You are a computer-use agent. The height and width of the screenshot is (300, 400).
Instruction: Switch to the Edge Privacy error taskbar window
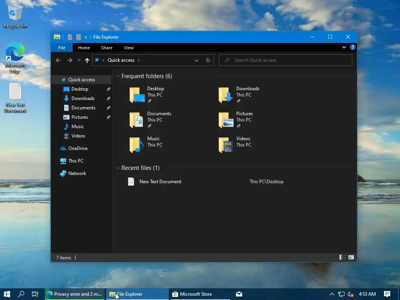pyautogui.click(x=75, y=294)
